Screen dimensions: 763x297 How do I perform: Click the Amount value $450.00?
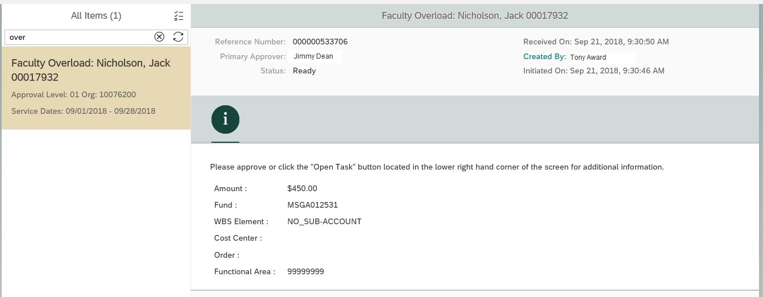[x=302, y=188]
